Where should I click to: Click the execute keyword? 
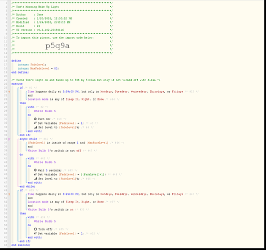(x=17, y=84)
